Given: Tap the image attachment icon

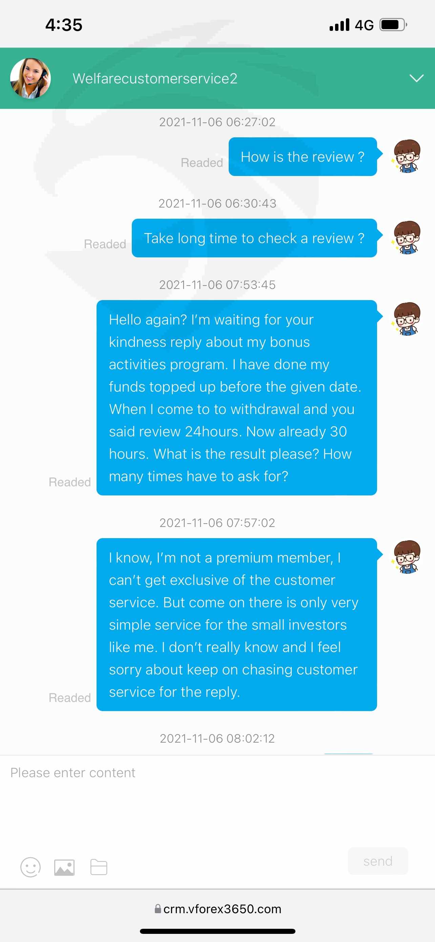Looking at the screenshot, I should point(64,867).
